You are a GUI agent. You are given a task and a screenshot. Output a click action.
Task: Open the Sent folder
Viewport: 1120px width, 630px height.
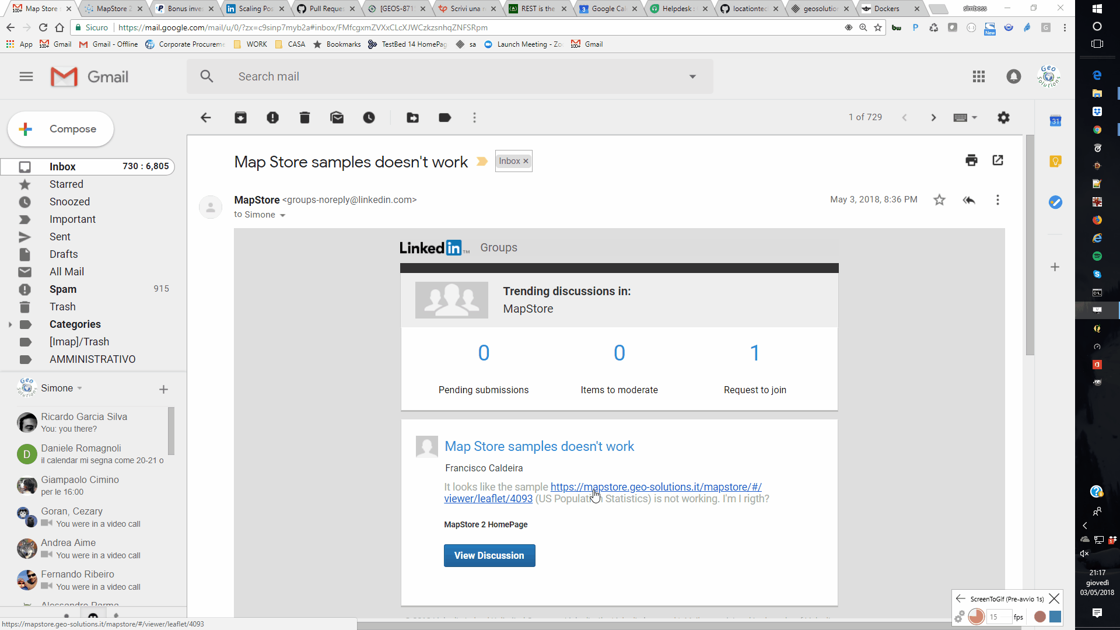coord(87,237)
